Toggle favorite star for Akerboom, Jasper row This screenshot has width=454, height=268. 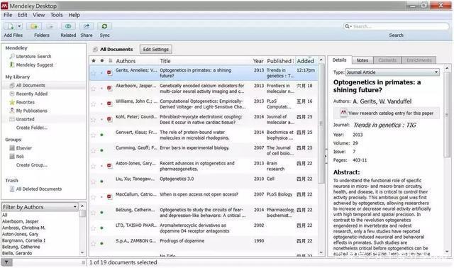(x=94, y=89)
